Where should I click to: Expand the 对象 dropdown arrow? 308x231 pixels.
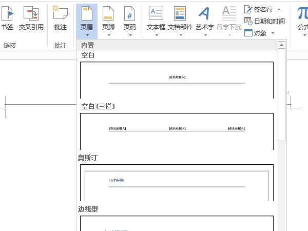coord(273,33)
